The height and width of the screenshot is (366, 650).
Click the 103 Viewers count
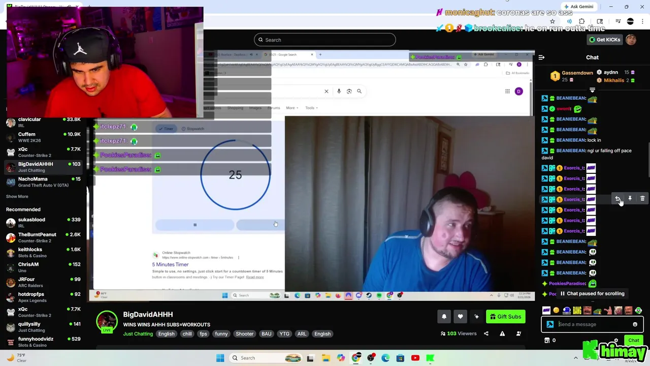[459, 333]
